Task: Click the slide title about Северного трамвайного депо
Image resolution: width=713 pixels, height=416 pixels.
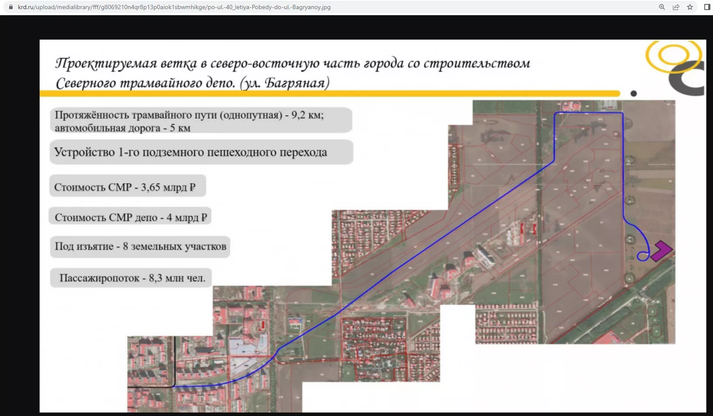Action: [292, 73]
